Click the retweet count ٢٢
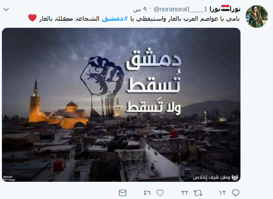Image resolution: width=273 pixels, height=199 pixels. click(185, 193)
